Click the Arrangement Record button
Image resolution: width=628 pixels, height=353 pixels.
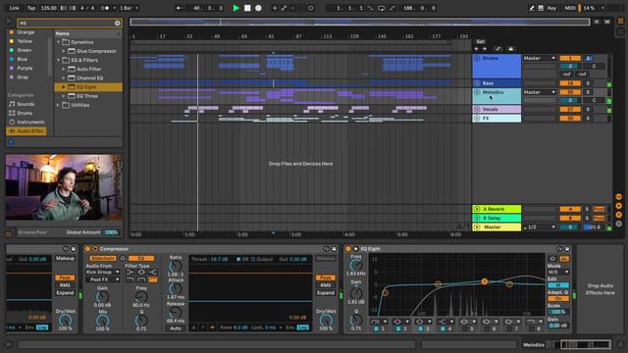click(x=258, y=8)
